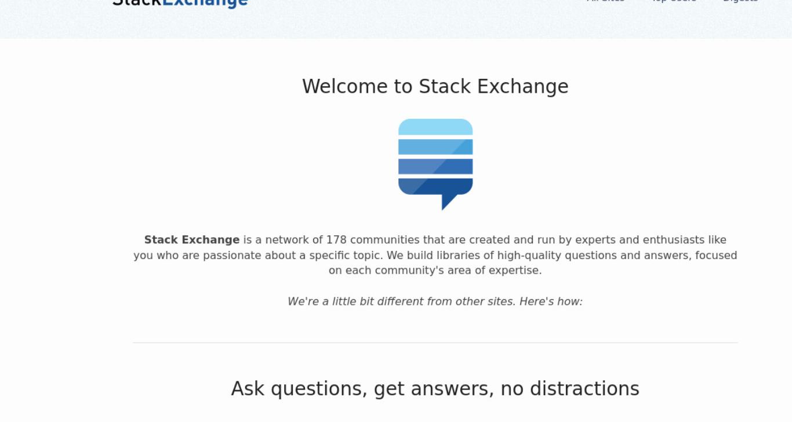The height and width of the screenshot is (422, 792).
Task: Open the Digests header link
Action: click(740, 2)
